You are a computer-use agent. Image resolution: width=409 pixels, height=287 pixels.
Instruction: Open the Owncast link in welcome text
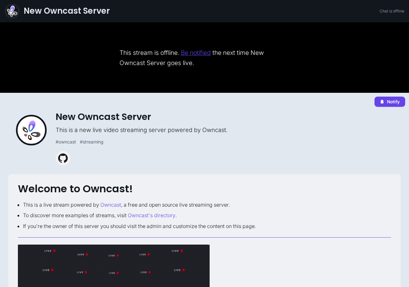coord(111,205)
